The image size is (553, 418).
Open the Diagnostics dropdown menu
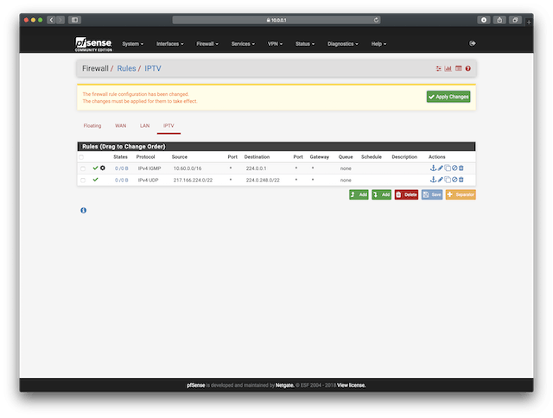pos(343,44)
